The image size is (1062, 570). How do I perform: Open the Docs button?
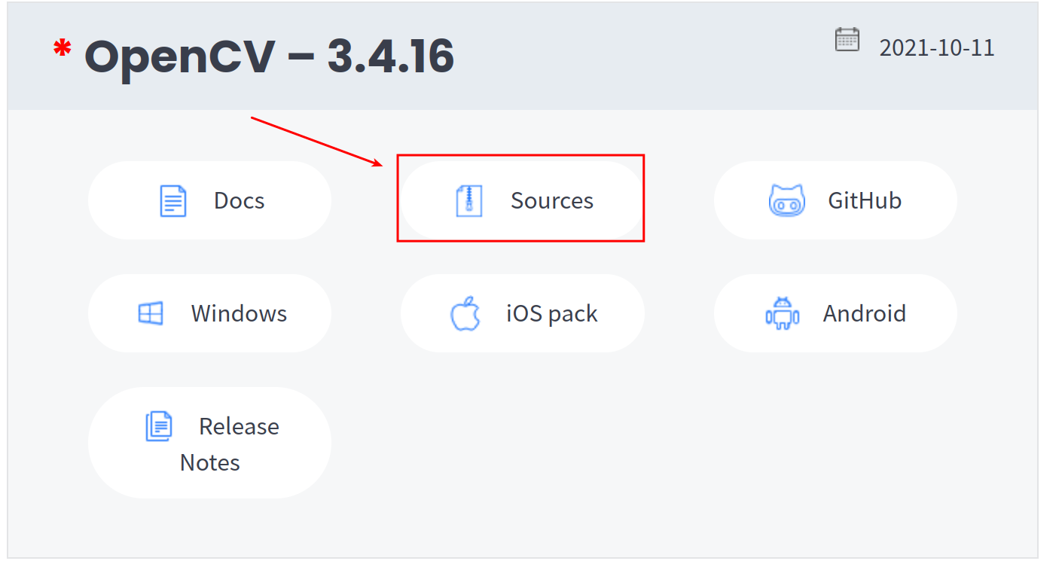(x=209, y=200)
